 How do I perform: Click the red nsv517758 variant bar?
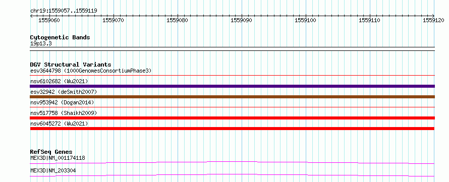pos(232,118)
